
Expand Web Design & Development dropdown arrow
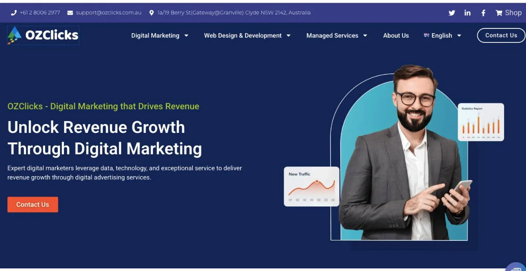click(x=288, y=36)
